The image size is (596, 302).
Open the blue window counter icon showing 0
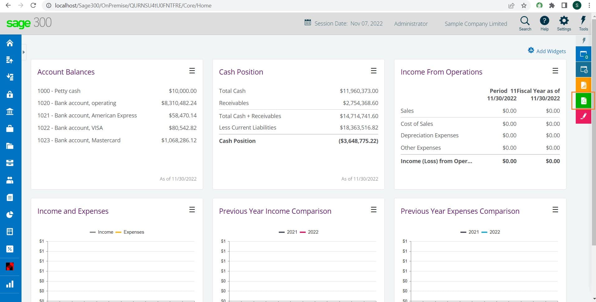click(584, 54)
